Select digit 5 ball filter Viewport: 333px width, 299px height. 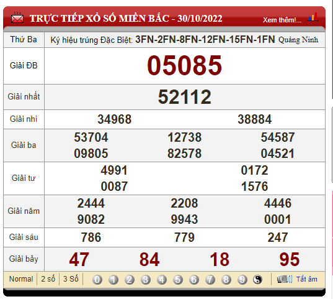pos(178,279)
